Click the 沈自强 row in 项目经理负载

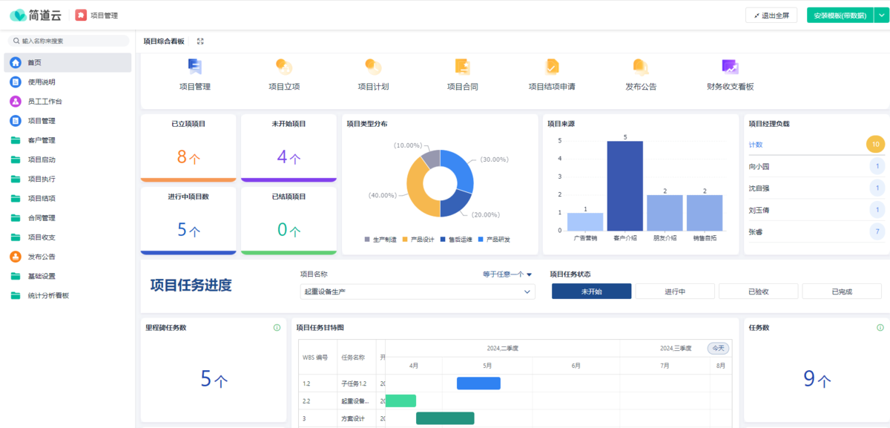[816, 188]
